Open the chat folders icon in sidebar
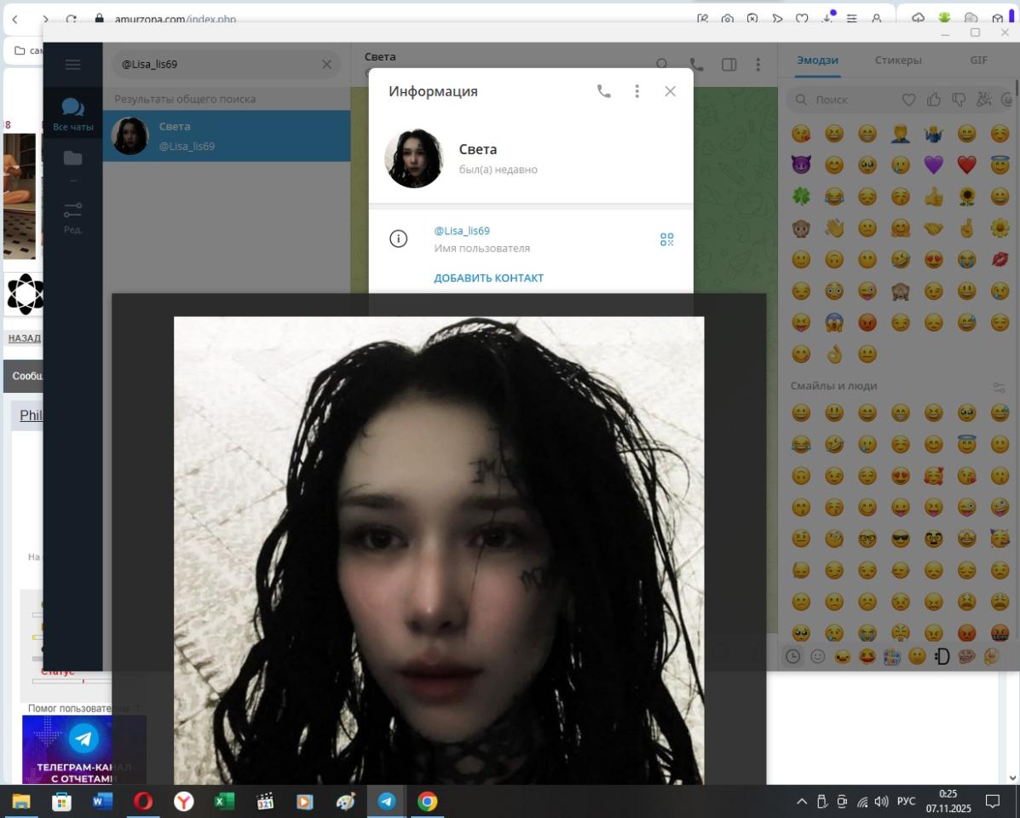Image resolution: width=1020 pixels, height=818 pixels. pyautogui.click(x=72, y=158)
